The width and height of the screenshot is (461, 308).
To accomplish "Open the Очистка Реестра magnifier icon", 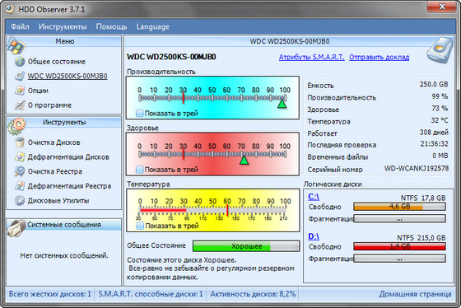I will click(x=20, y=171).
